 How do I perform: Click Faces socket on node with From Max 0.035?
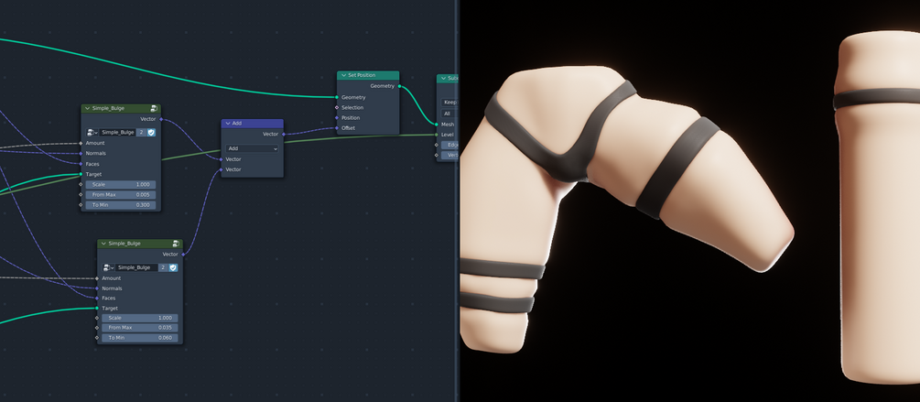click(97, 299)
